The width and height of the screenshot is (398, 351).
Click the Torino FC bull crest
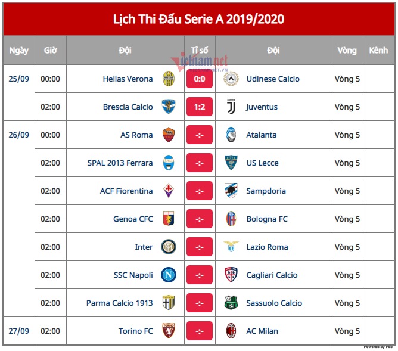click(x=169, y=331)
